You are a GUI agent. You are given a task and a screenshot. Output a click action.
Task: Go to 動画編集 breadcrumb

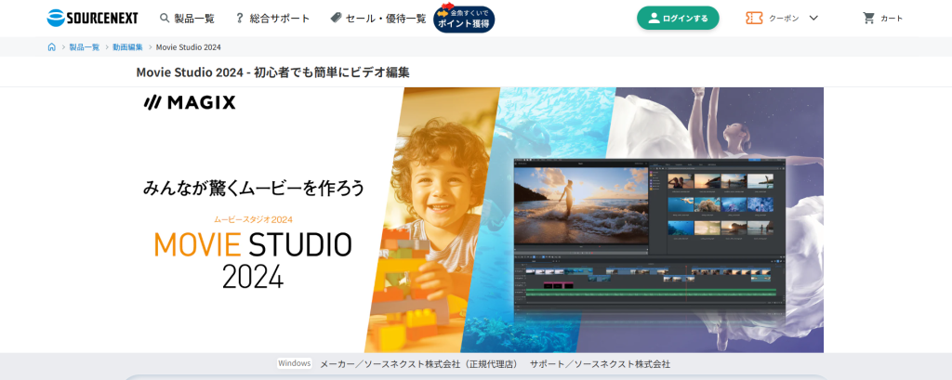point(127,46)
